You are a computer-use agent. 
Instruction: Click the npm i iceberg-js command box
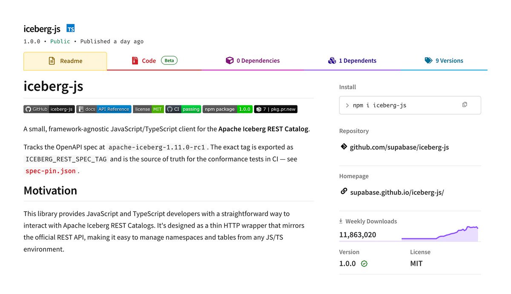(410, 105)
